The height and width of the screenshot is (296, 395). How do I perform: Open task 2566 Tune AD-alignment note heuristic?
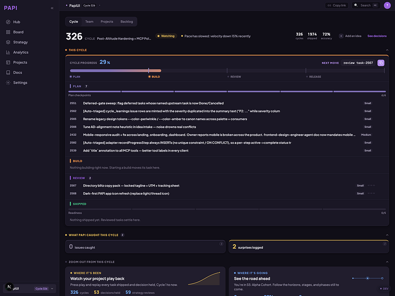[227, 127]
